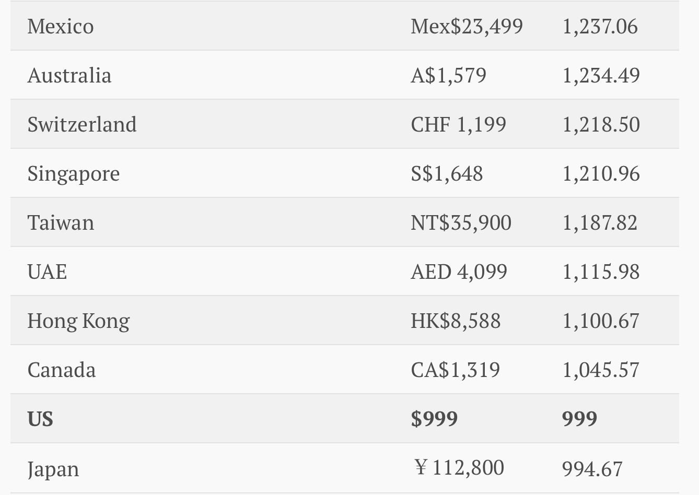Click the CHF 1,199 price
Image resolution: width=699 pixels, height=495 pixels.
pos(458,124)
